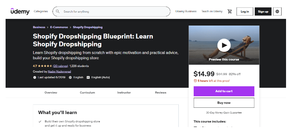Image resolution: width=292 pixels, height=137 pixels.
Task: Click the English language globe icon
Action: point(70,77)
